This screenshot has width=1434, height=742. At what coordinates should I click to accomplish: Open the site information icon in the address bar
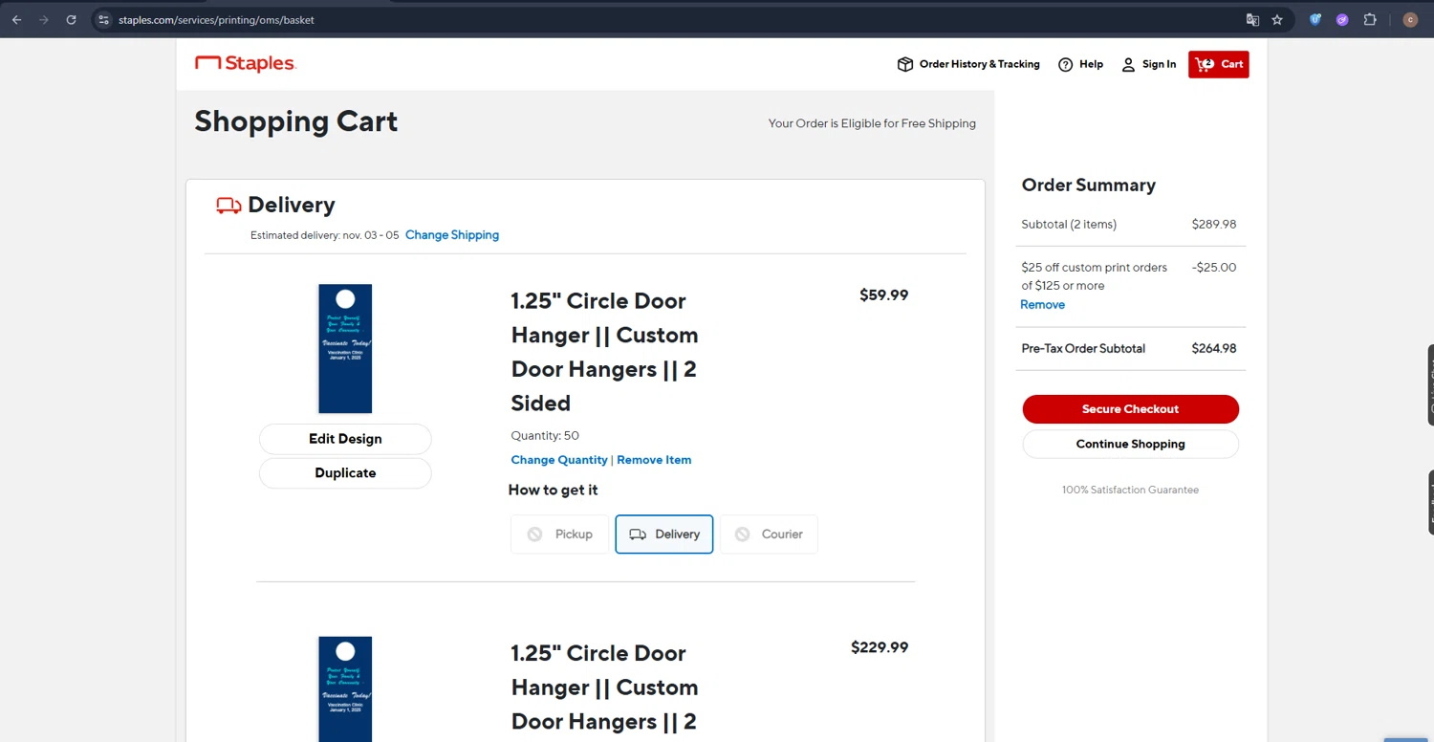pyautogui.click(x=104, y=19)
